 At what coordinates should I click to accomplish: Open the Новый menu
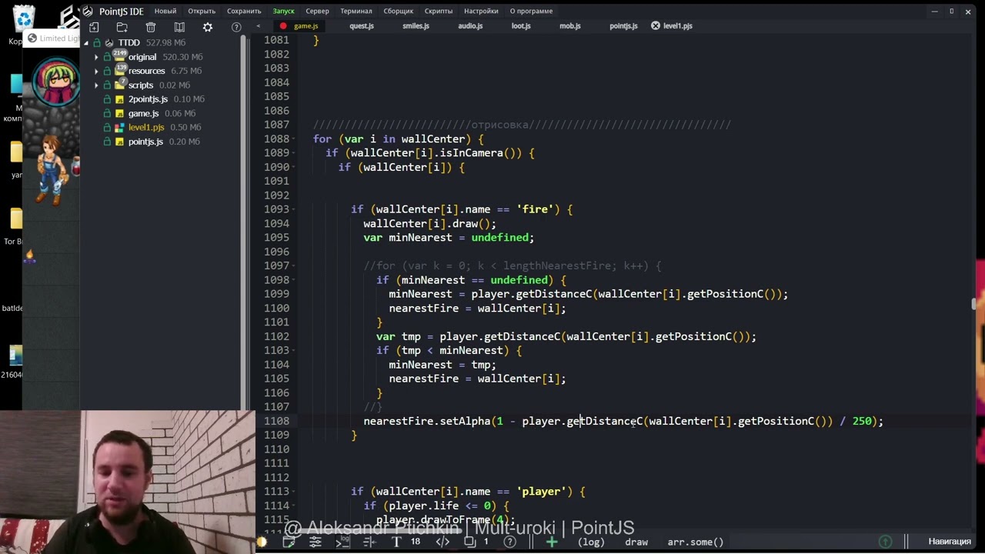[165, 11]
